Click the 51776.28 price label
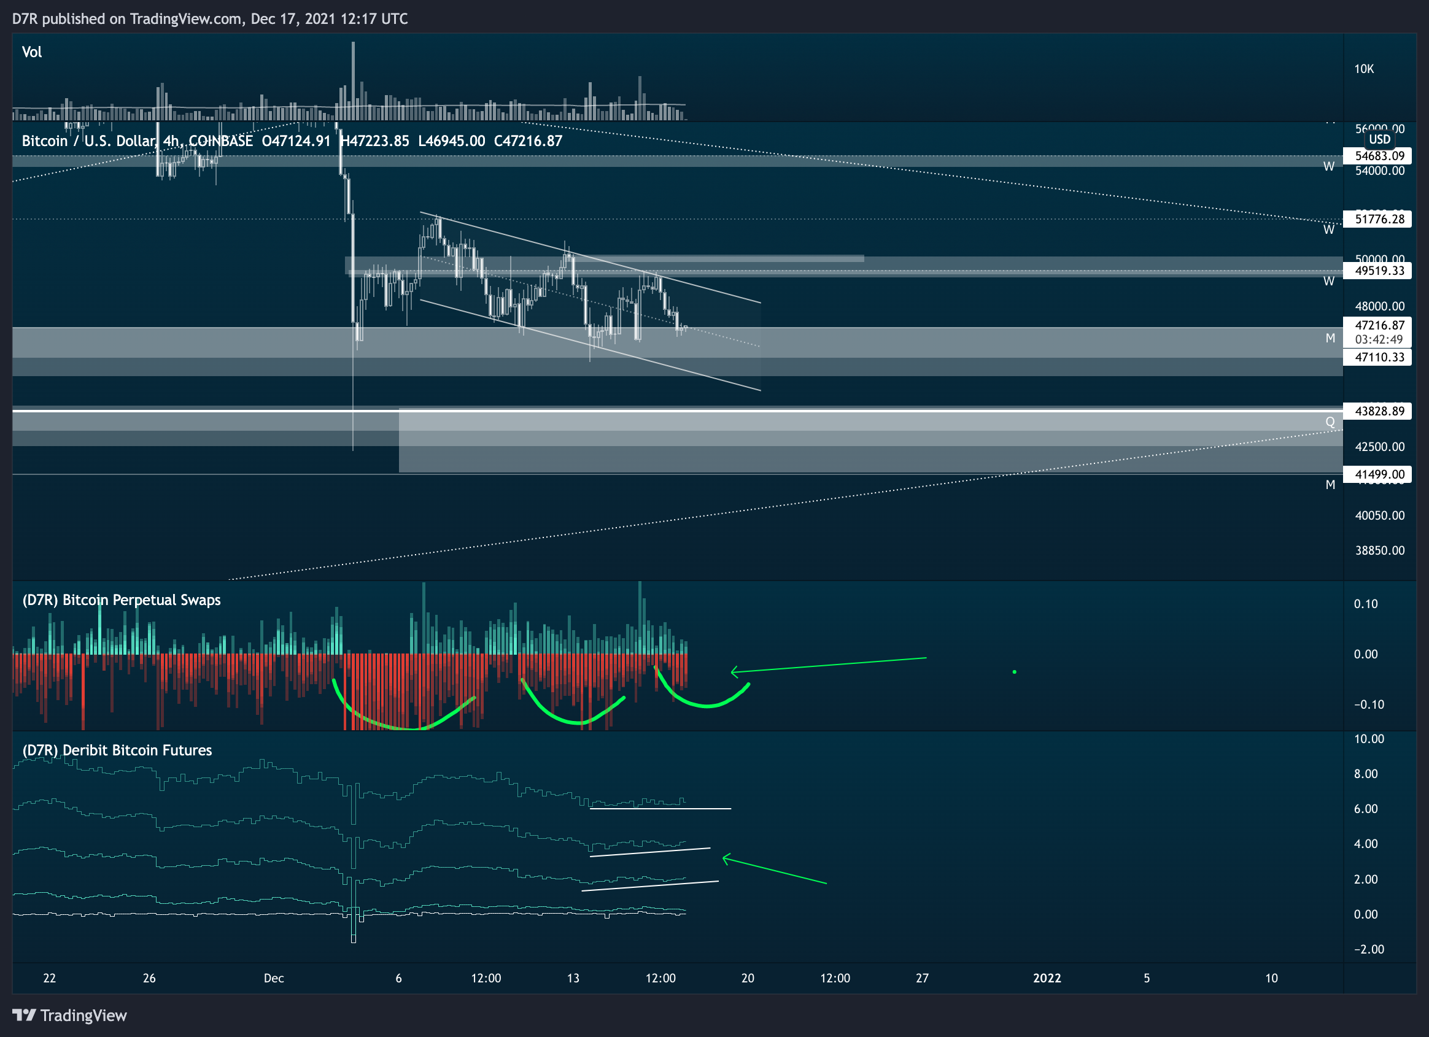 point(1379,219)
